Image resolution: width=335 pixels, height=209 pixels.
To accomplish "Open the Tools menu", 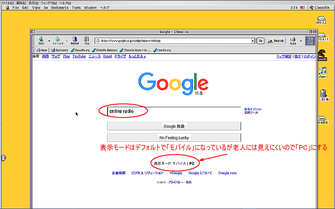I will (x=76, y=8).
